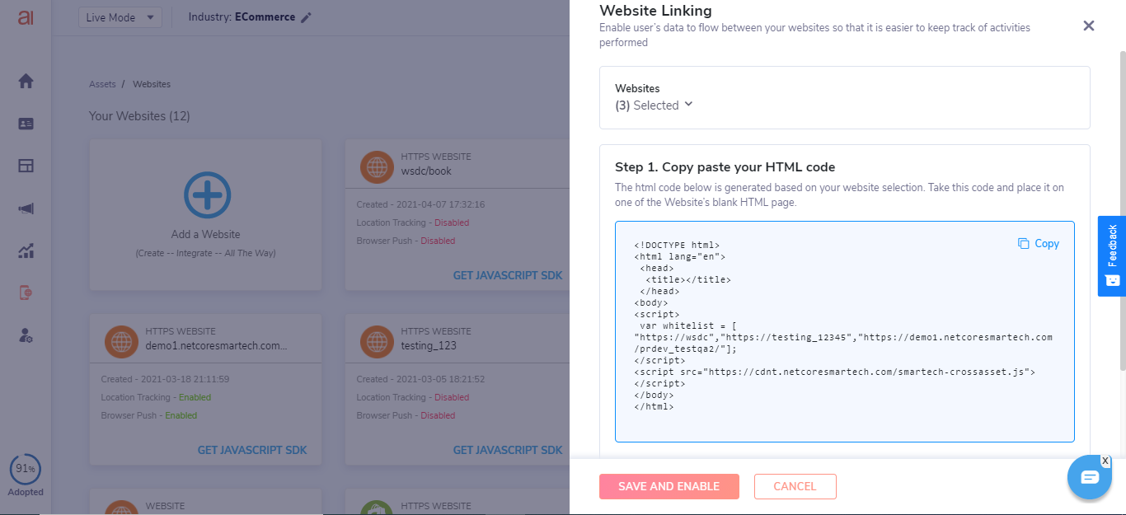This screenshot has height=515, width=1126.
Task: Edit industry with the pencil icon
Action: pos(307,17)
